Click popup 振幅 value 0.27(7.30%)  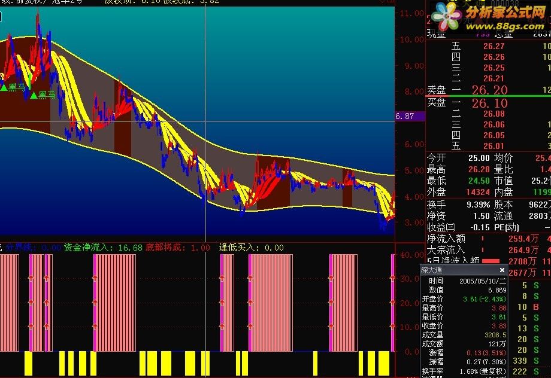[486, 361]
